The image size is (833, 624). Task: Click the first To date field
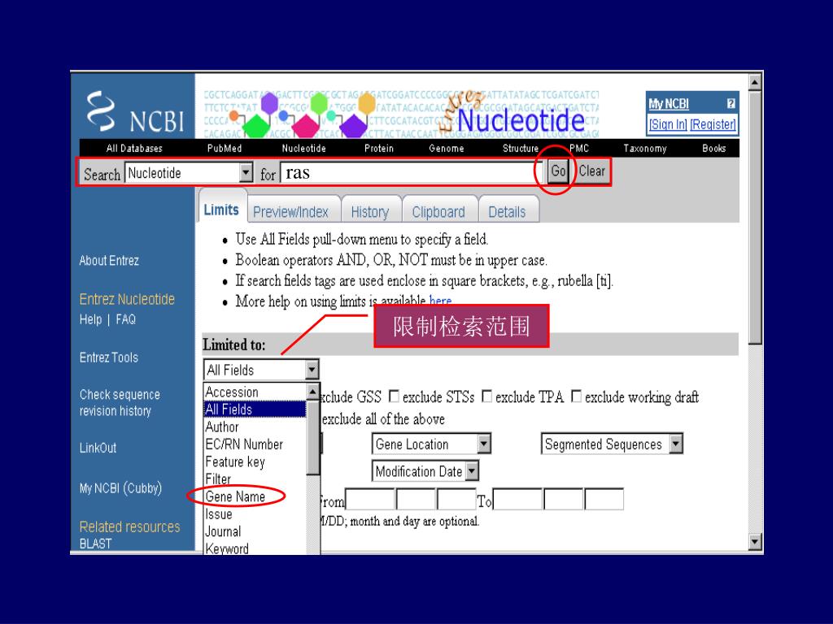coord(517,500)
